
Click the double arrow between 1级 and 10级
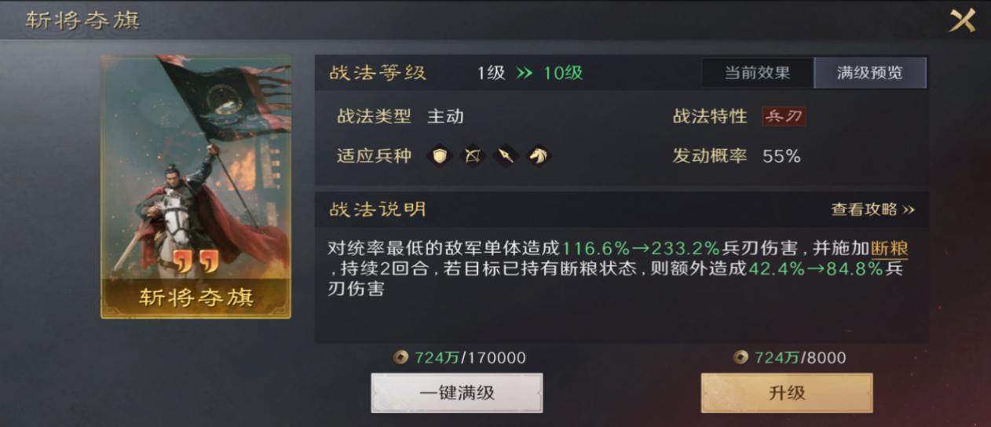(524, 74)
